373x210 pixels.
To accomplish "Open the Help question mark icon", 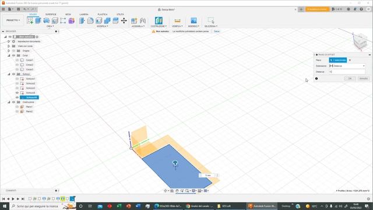I will coord(361,9).
